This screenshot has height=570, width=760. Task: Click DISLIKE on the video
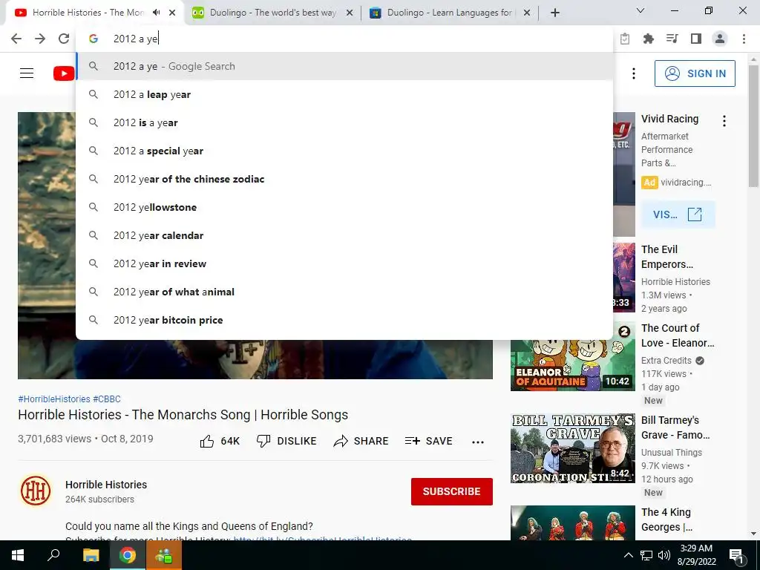(x=286, y=441)
